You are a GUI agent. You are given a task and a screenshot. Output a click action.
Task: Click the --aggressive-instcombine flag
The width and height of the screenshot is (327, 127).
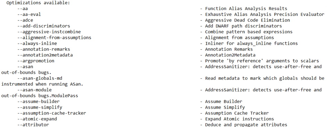(x=49, y=32)
